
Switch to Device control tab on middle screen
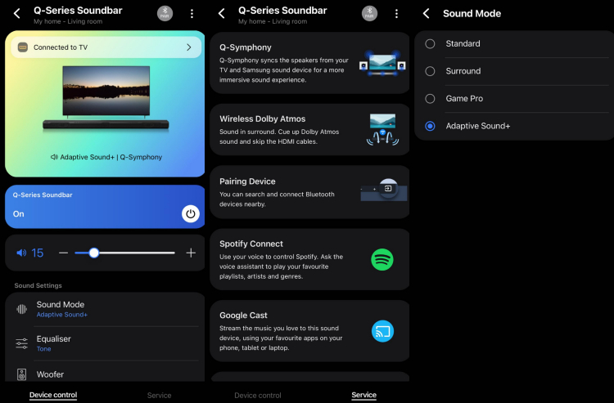[x=258, y=395]
